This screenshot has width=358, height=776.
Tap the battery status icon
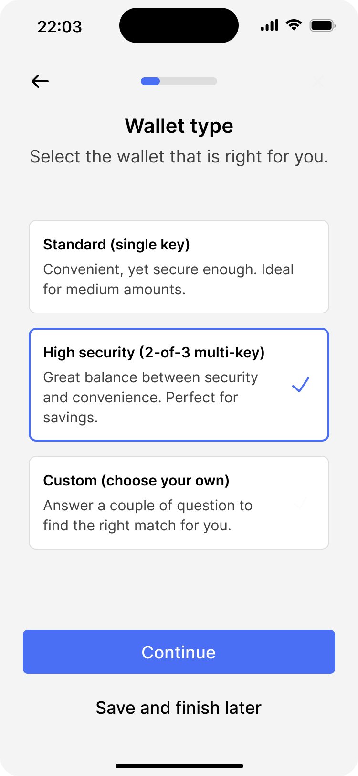point(323,25)
